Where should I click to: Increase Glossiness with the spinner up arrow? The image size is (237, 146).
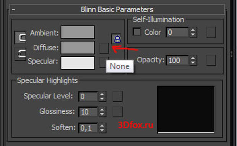click(102, 109)
